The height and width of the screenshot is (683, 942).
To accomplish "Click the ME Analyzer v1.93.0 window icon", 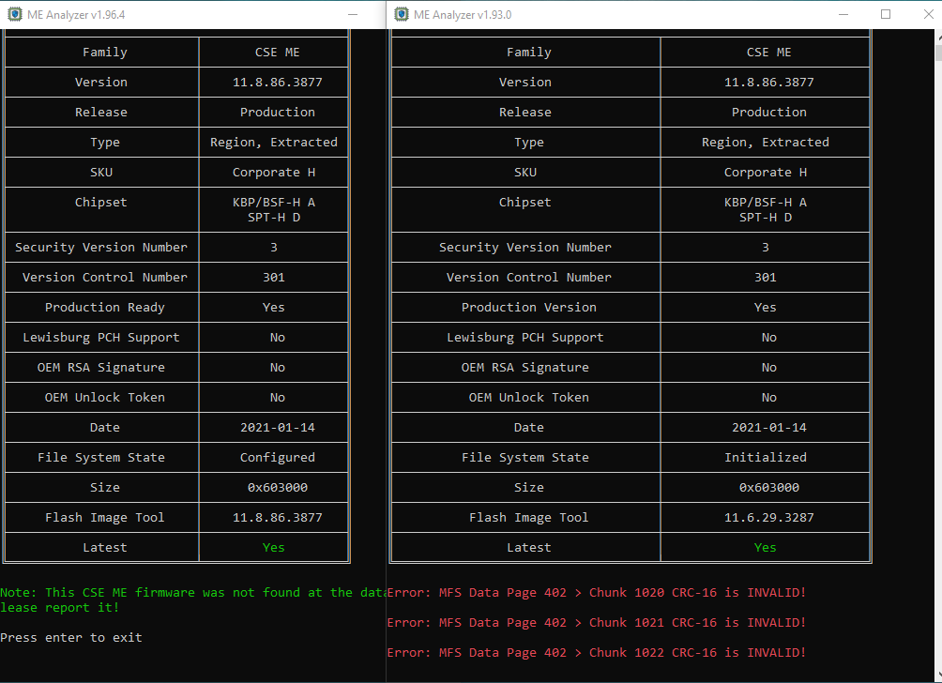I will point(401,14).
